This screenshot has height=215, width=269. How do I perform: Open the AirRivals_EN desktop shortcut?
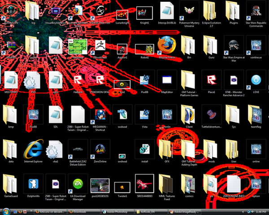(11, 11)
